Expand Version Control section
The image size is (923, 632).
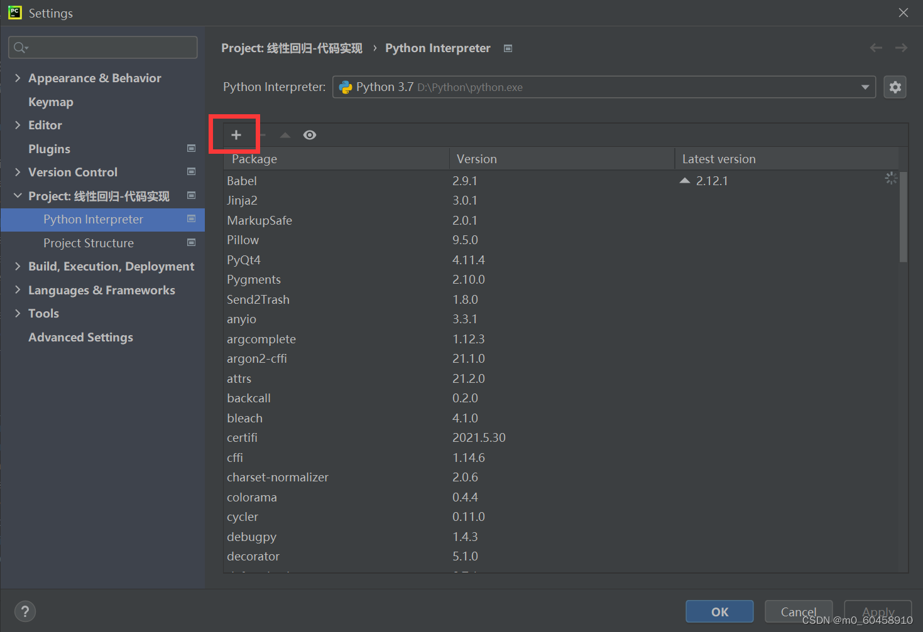point(18,172)
